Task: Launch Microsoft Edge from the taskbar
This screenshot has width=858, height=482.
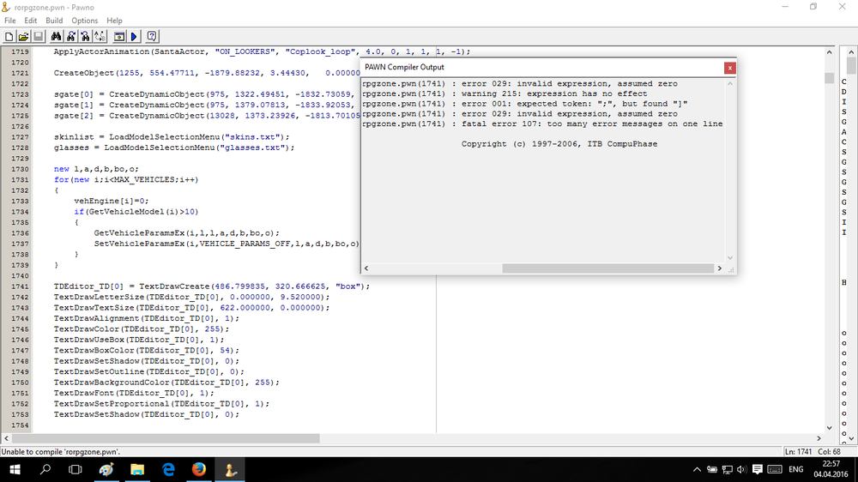Action: [168, 469]
